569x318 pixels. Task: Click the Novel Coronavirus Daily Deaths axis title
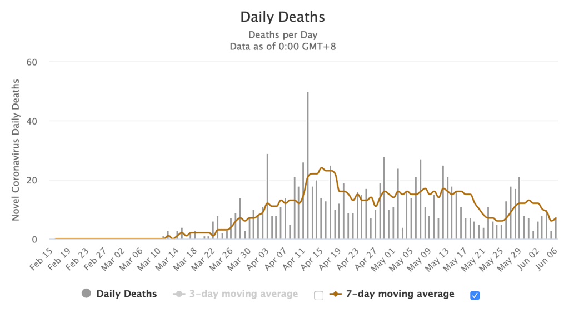16,150
